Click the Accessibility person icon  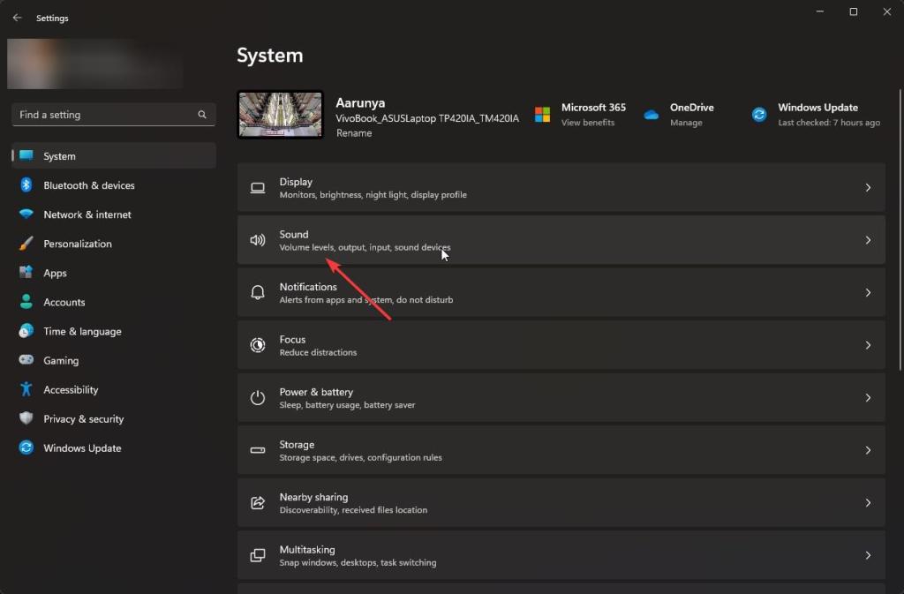coord(26,389)
